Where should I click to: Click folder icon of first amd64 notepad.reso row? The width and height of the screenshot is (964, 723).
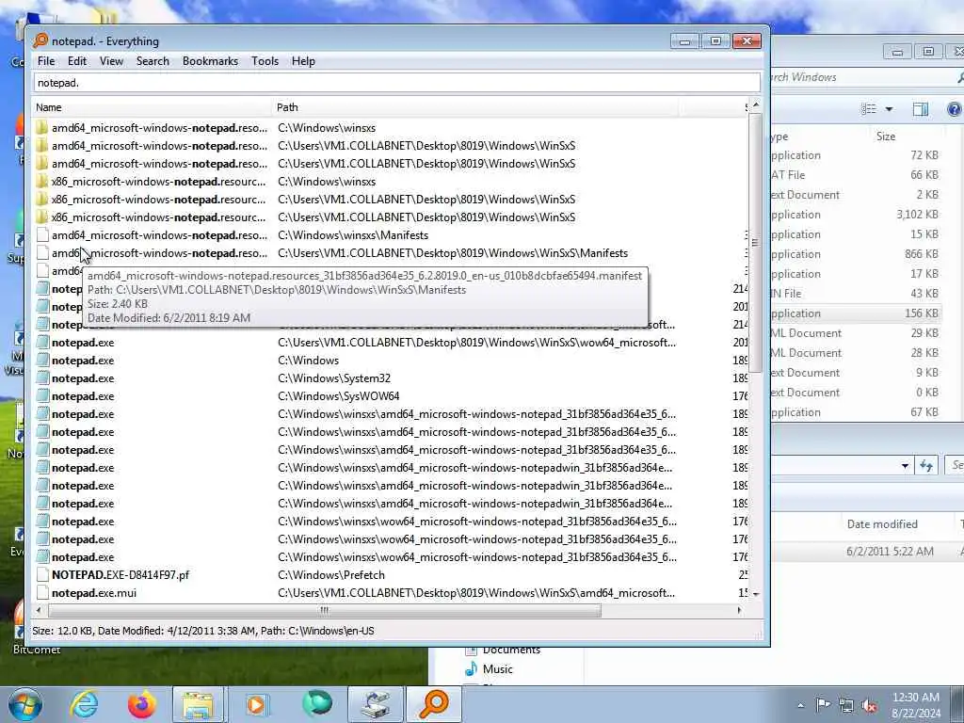[41, 128]
